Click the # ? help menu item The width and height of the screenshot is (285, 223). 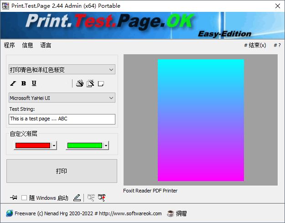point(277,45)
